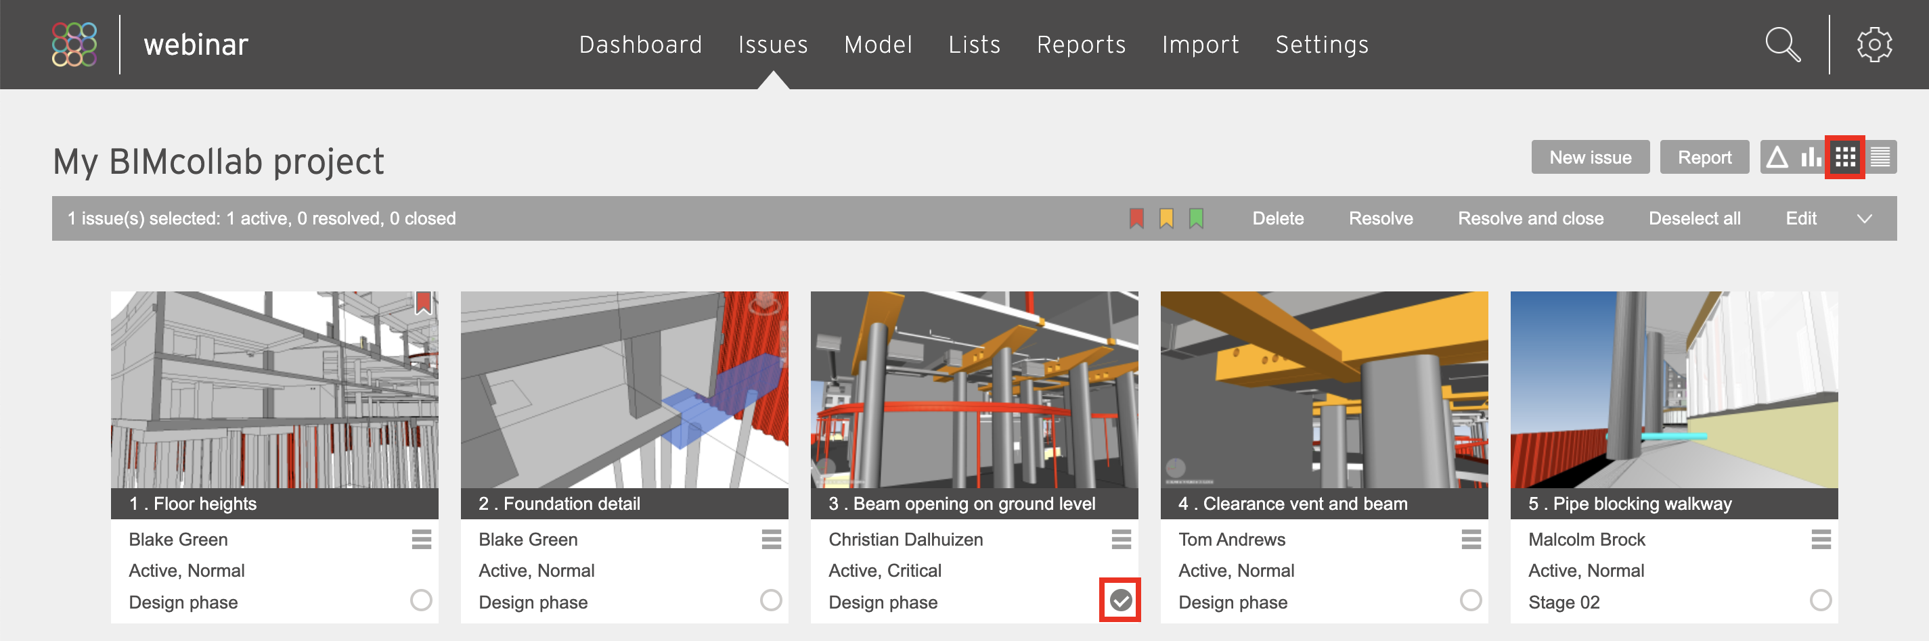
Task: Expand the selection bar chevron
Action: tap(1865, 219)
